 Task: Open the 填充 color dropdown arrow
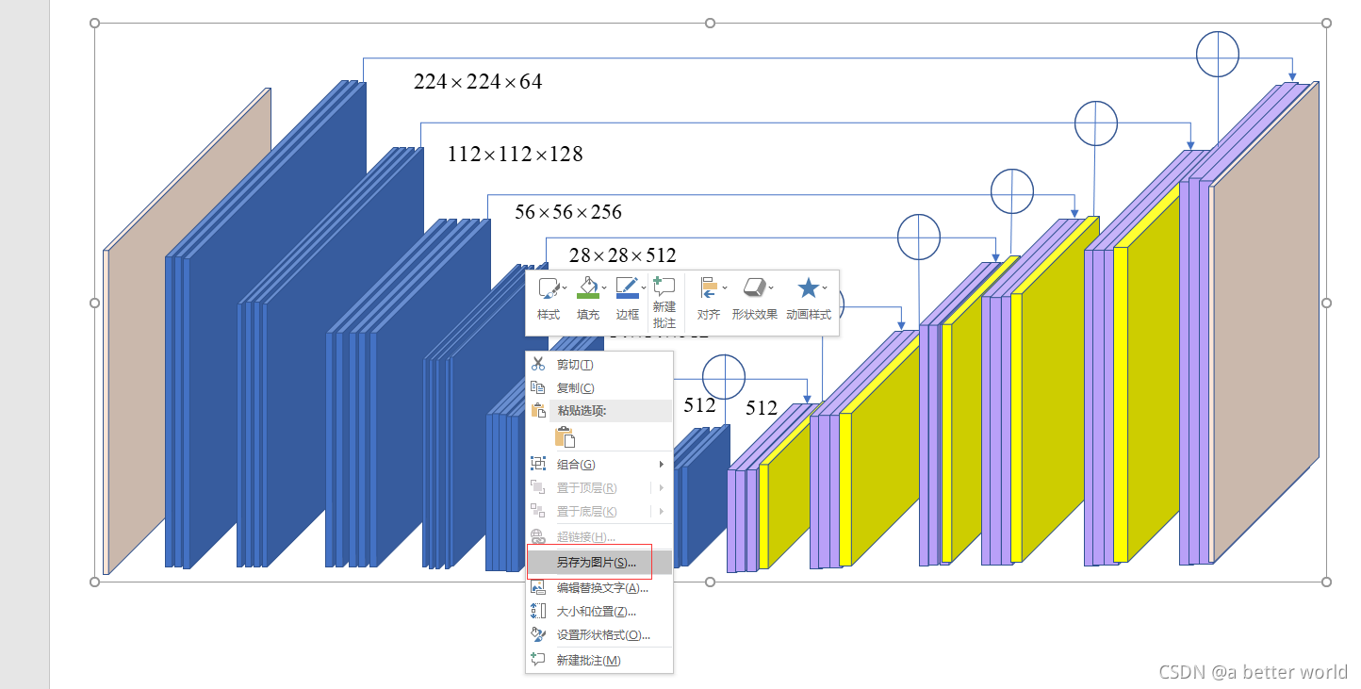604,287
